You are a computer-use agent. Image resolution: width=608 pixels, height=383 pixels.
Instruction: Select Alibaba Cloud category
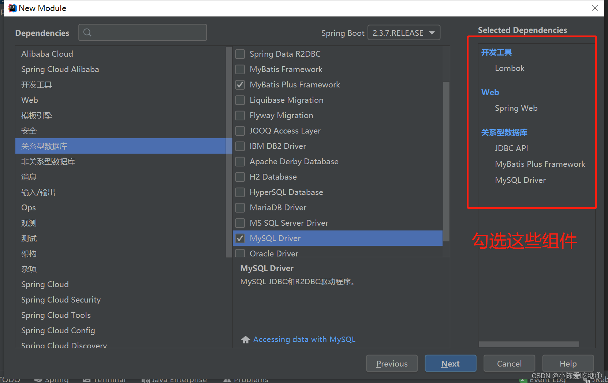[121, 54]
